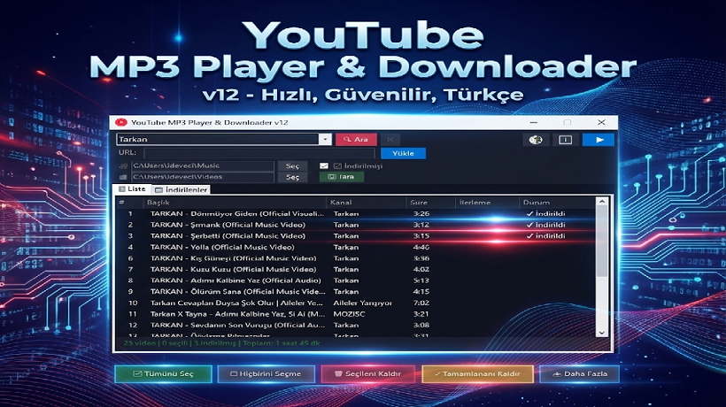Select row TARKAN - Yolla (Official Music Video)

(356, 247)
